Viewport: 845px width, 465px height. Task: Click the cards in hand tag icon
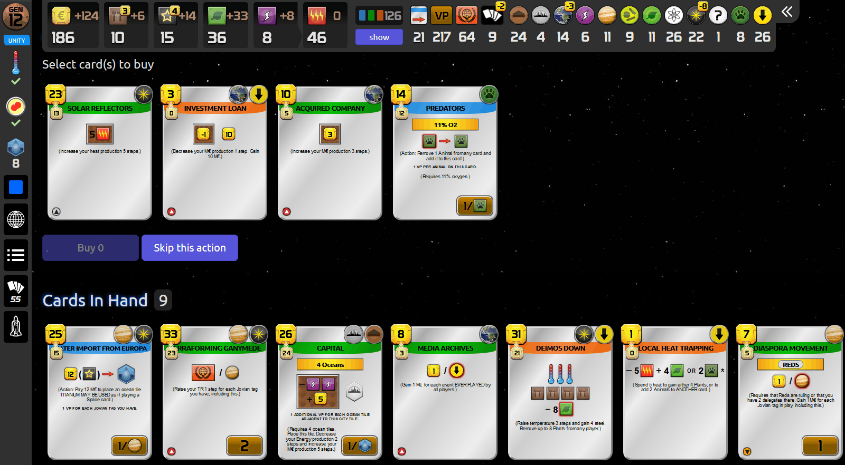coord(492,15)
